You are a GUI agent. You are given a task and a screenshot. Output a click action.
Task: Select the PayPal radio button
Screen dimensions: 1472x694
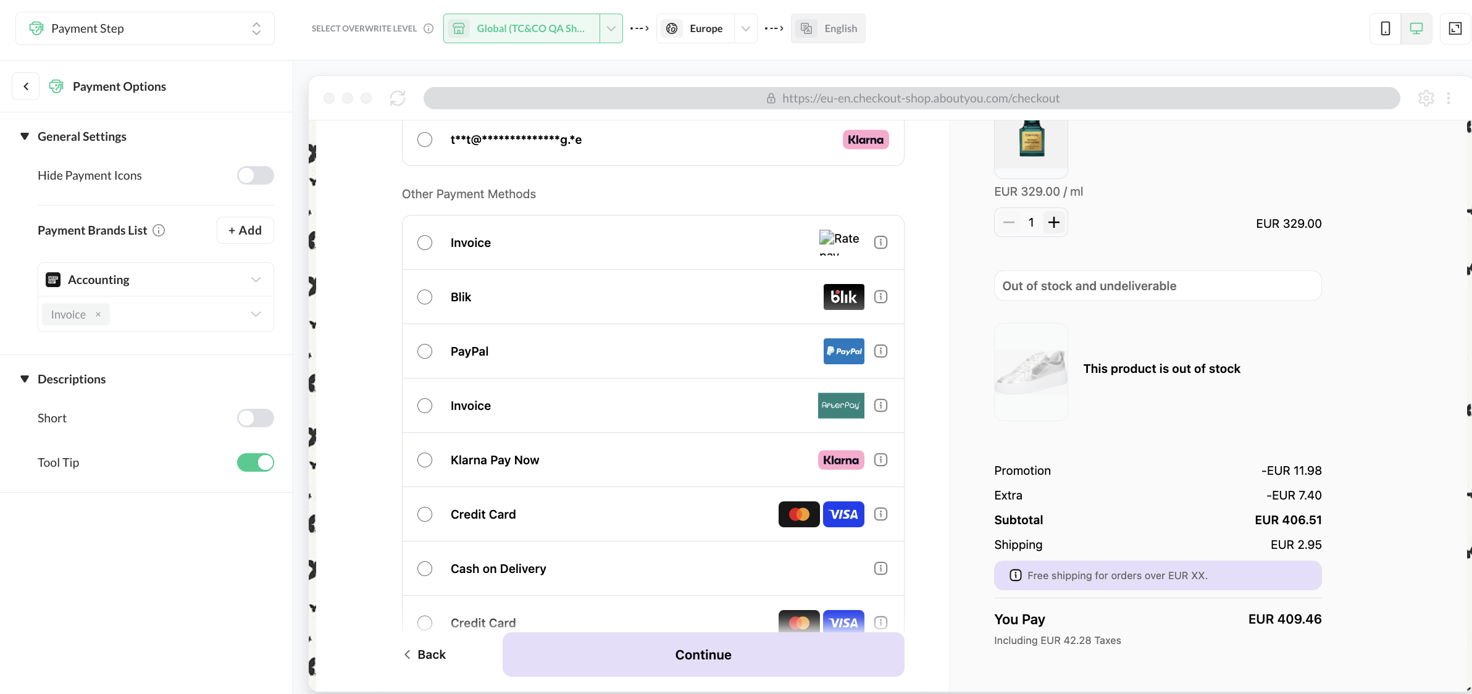(425, 351)
